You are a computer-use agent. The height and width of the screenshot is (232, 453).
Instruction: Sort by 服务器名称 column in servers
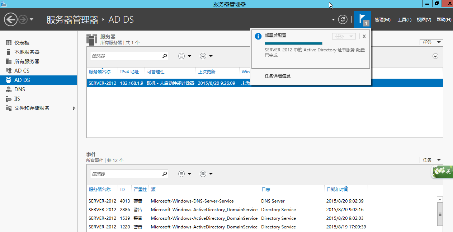point(100,72)
